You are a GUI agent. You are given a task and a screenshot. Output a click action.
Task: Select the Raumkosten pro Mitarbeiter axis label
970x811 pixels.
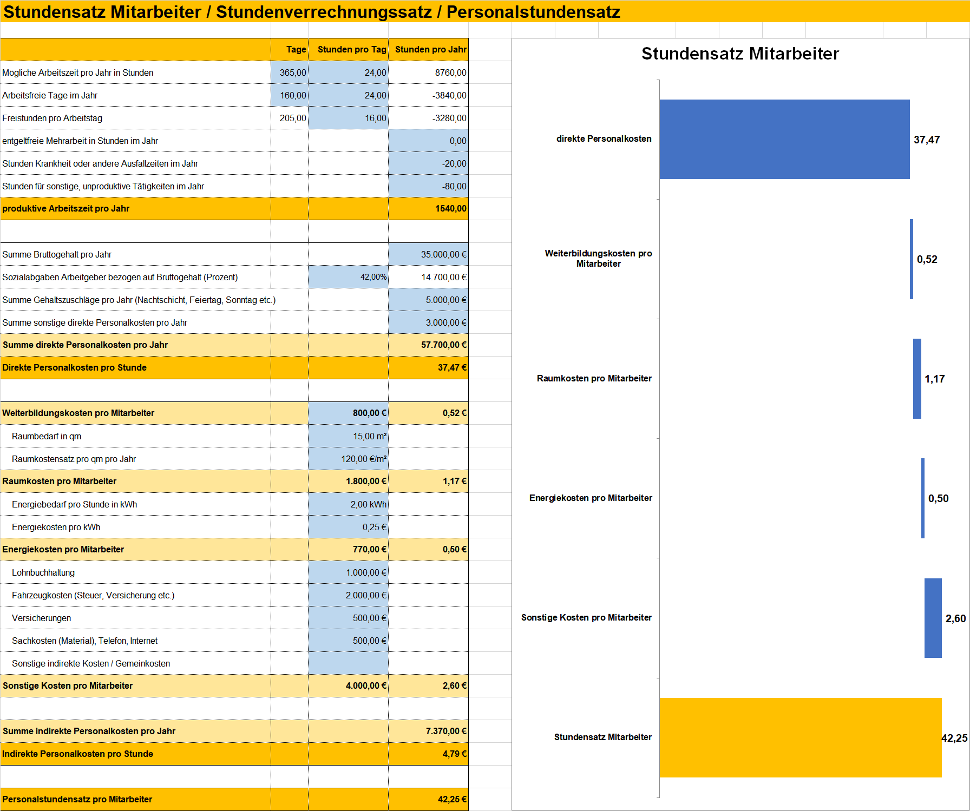coord(594,378)
